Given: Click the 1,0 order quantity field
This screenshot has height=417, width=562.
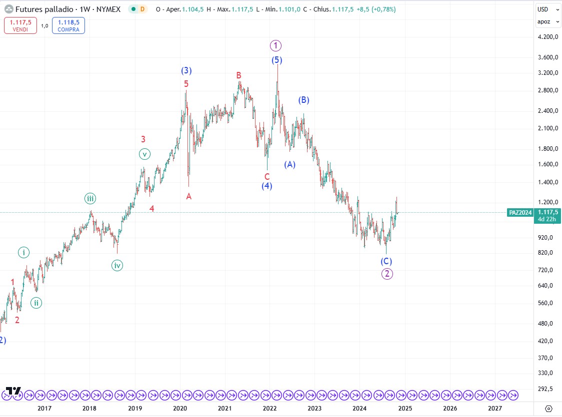Looking at the screenshot, I should pos(44,26).
